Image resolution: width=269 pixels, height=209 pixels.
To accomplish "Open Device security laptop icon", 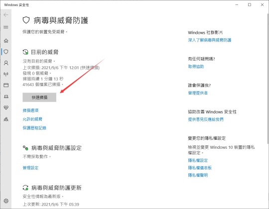I will point(6,97).
